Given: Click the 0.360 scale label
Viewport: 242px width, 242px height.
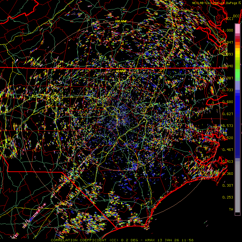Looking at the screenshot, I should pyautogui.click(x=228, y=174).
